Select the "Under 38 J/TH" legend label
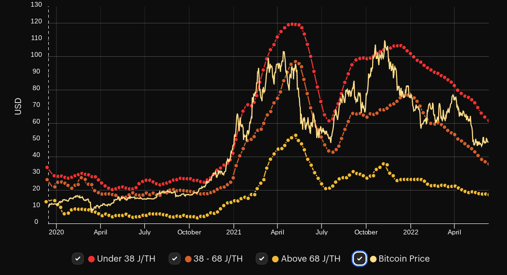Screen dimensions: 507x275 tap(126, 259)
